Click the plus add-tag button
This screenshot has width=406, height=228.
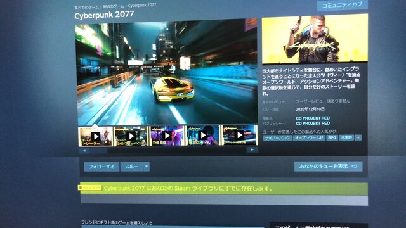(x=358, y=137)
